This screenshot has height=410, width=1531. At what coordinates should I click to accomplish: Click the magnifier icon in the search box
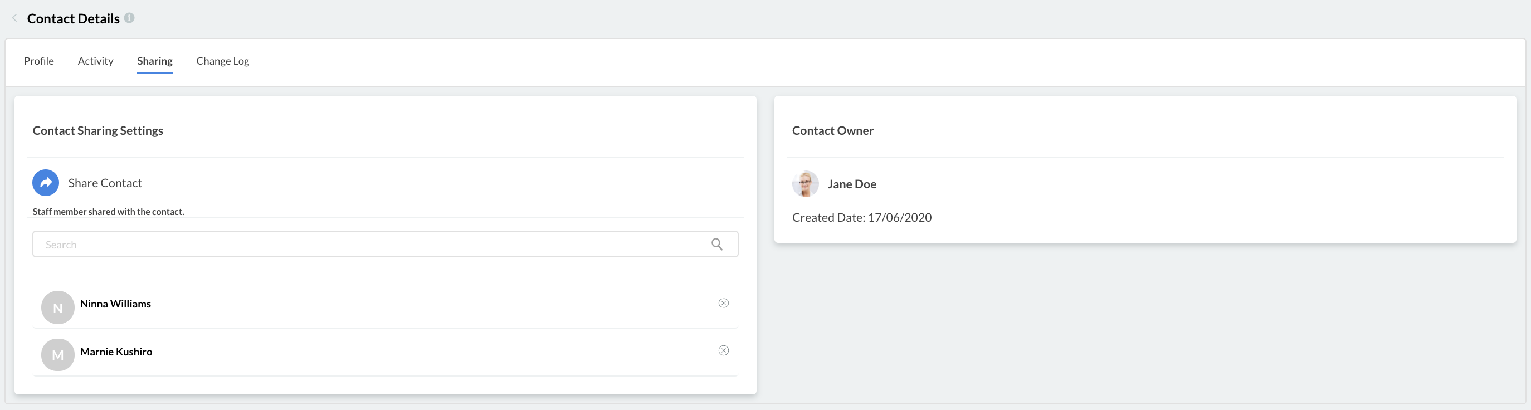tap(717, 244)
